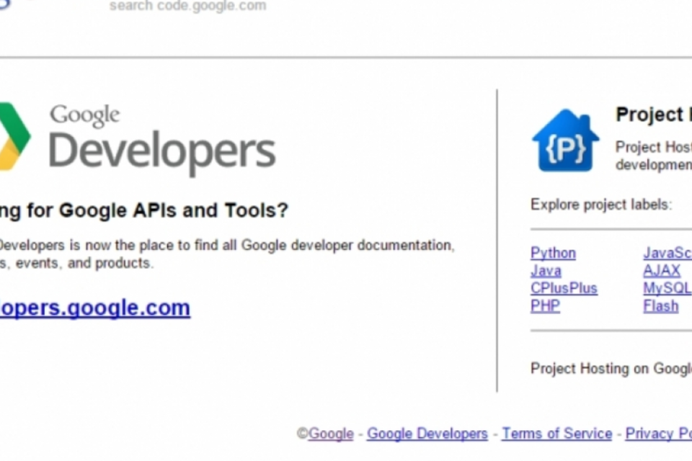Open the CPlusPlus project label

point(564,288)
